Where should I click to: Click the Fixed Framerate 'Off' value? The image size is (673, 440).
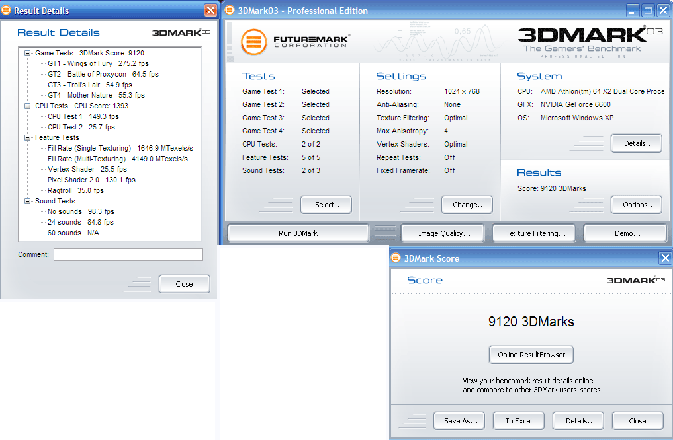tap(449, 170)
